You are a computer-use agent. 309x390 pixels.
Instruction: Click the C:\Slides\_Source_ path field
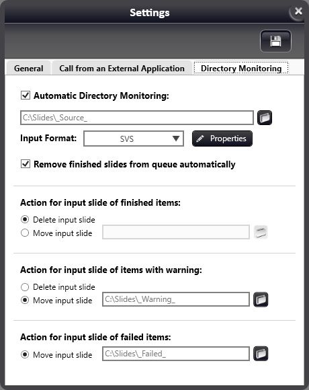click(x=137, y=118)
